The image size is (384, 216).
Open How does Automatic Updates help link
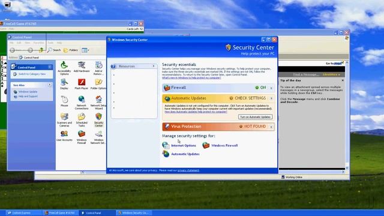[x=196, y=112]
